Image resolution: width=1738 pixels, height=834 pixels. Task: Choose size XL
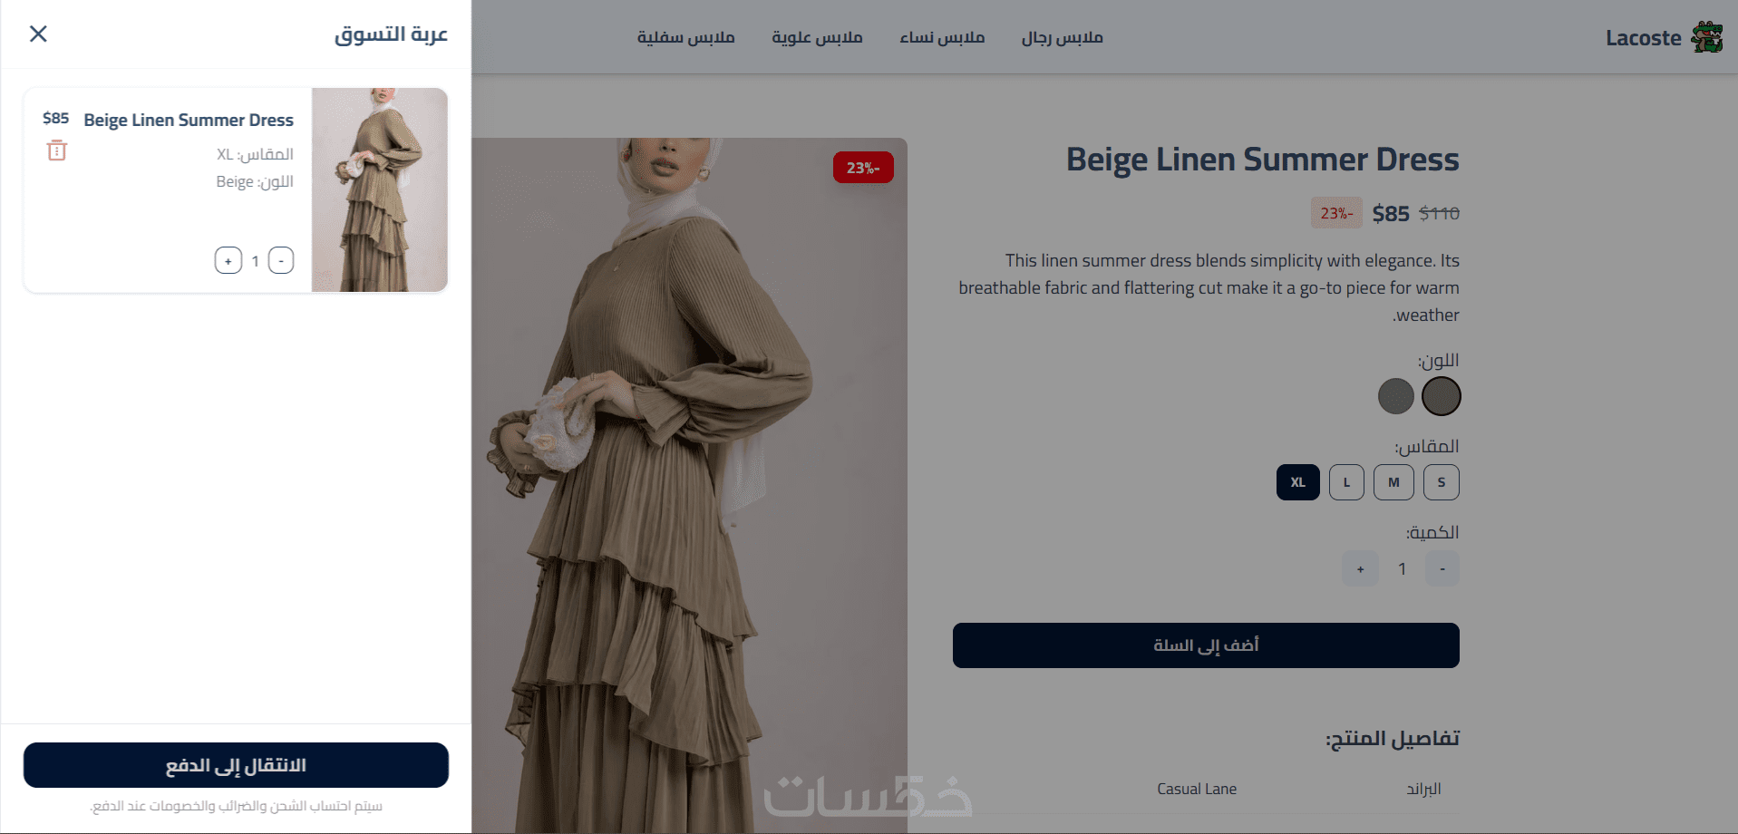(1298, 482)
